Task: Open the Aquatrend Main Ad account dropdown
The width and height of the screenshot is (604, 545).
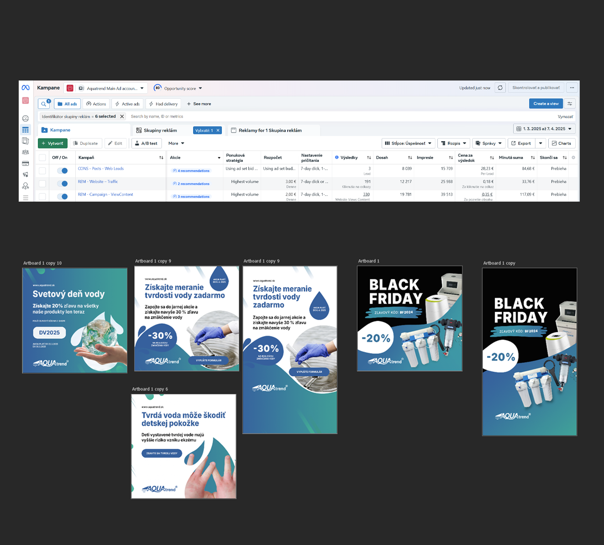Action: [x=111, y=88]
